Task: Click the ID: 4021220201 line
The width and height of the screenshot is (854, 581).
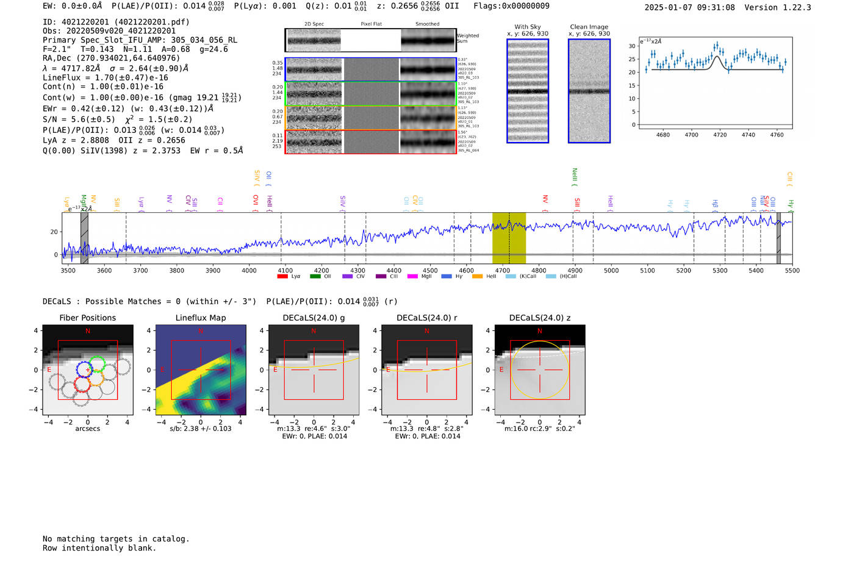Action: tap(116, 22)
